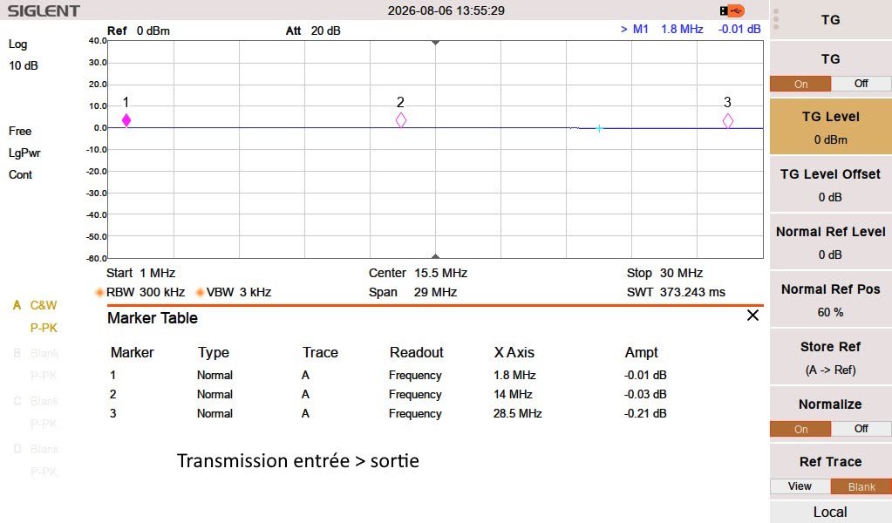Select marker 3 diamond on the trace
The image size is (892, 523).
(727, 120)
